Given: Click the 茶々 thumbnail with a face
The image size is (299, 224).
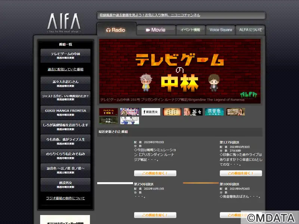Looking at the screenshot, I should click(193, 112).
